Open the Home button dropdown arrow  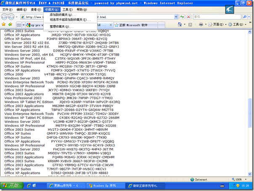[x=185, y=24]
